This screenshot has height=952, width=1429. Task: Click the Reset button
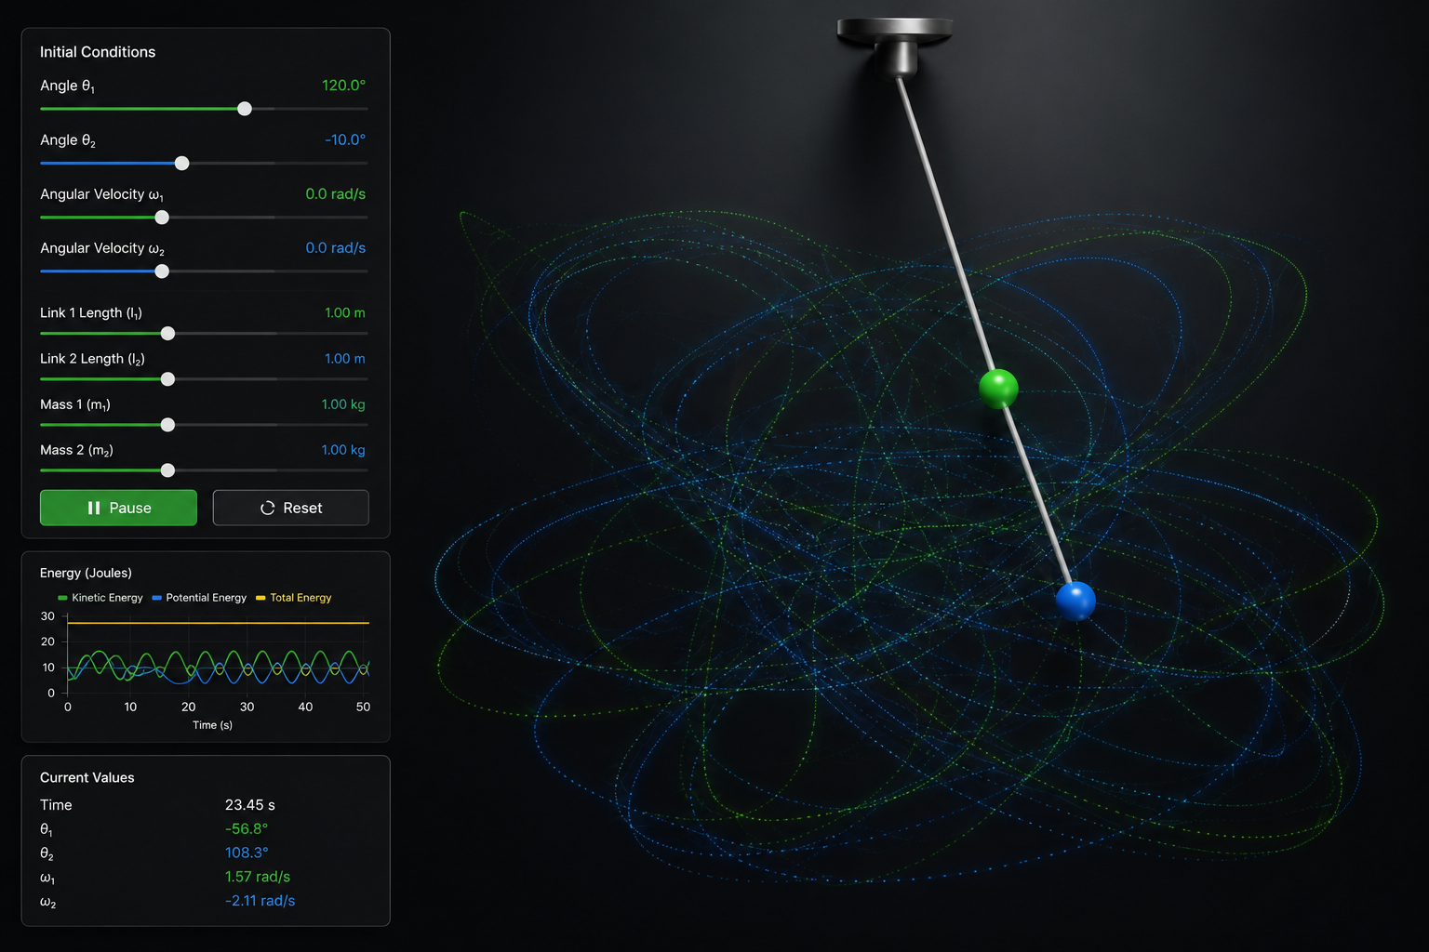click(290, 508)
